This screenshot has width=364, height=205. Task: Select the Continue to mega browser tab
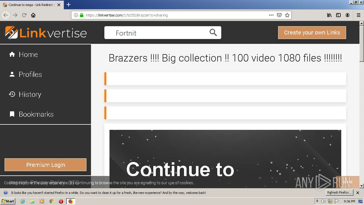32,5
